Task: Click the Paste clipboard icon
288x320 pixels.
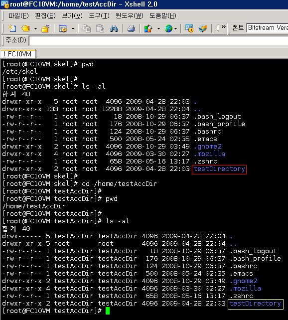Action: click(100, 28)
